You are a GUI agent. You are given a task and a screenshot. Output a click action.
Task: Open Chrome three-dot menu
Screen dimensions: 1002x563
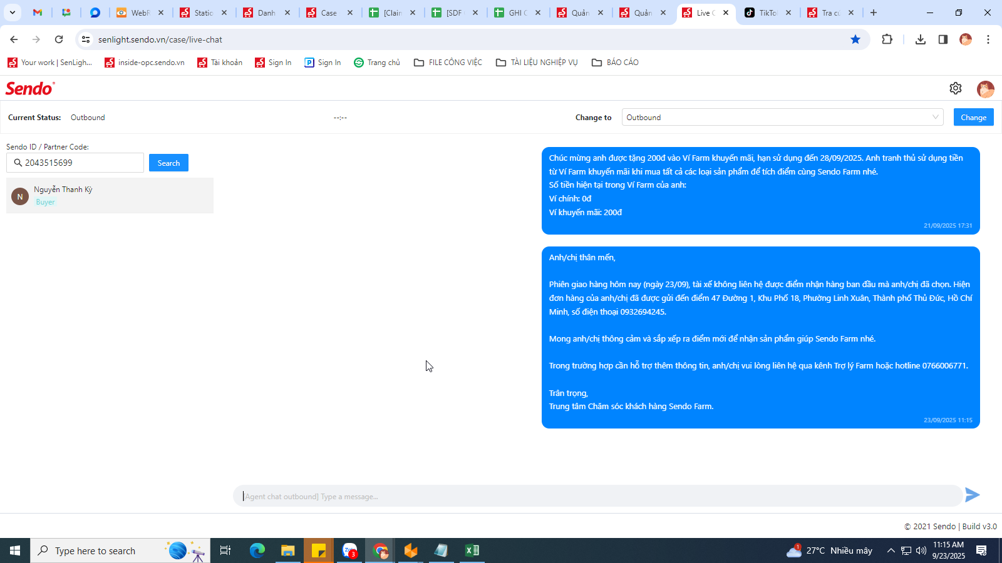pos(988,39)
